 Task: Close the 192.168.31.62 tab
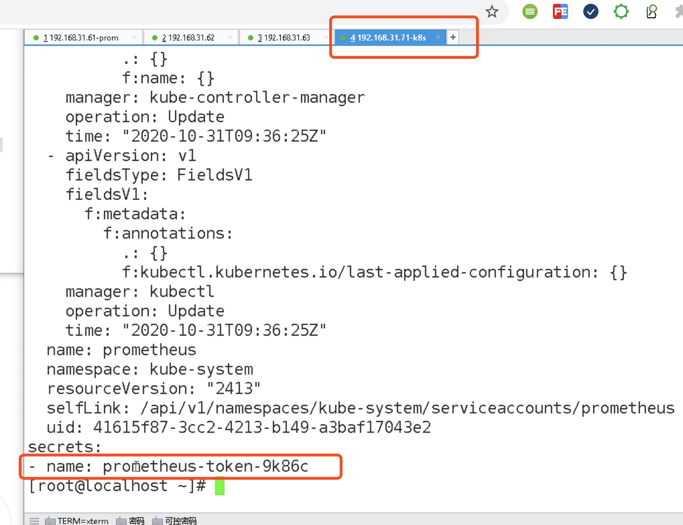(230, 37)
